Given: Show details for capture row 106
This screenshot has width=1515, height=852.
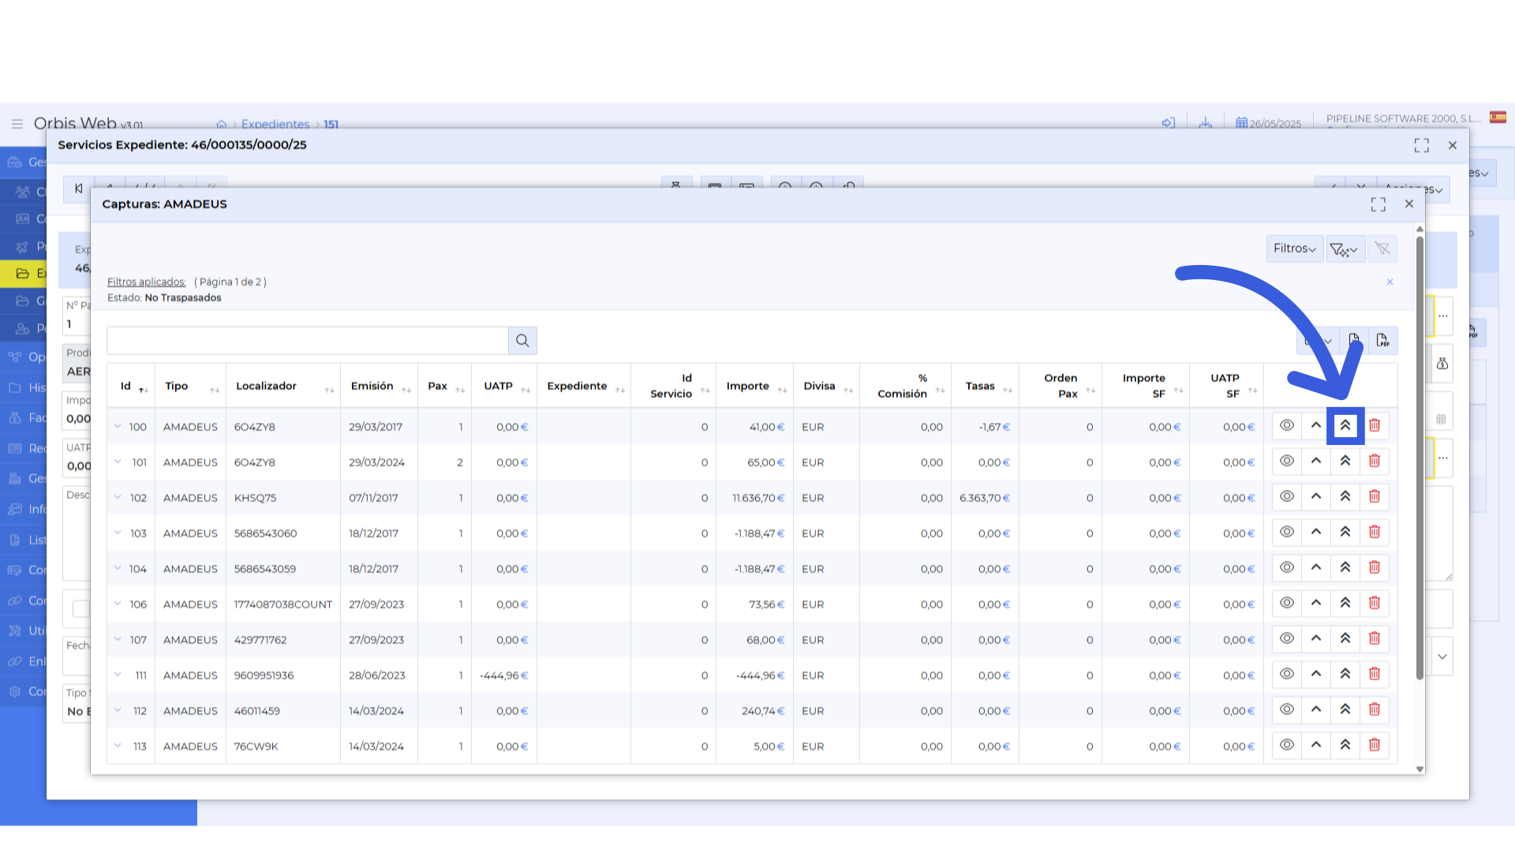Looking at the screenshot, I should (x=1286, y=603).
